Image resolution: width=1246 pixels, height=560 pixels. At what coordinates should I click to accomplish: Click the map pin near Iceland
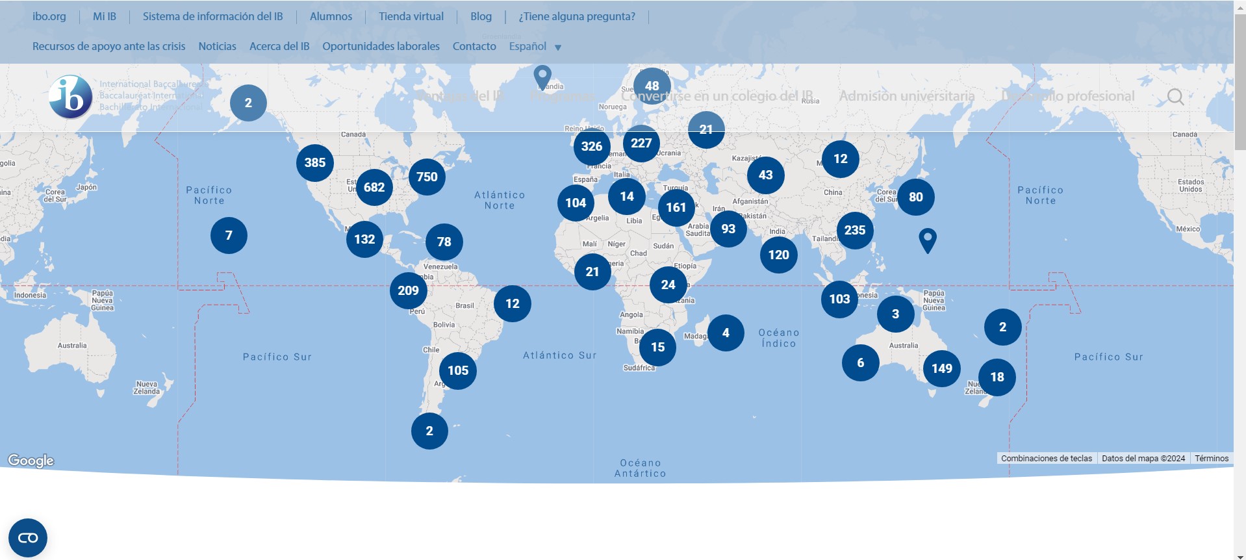pos(542,75)
